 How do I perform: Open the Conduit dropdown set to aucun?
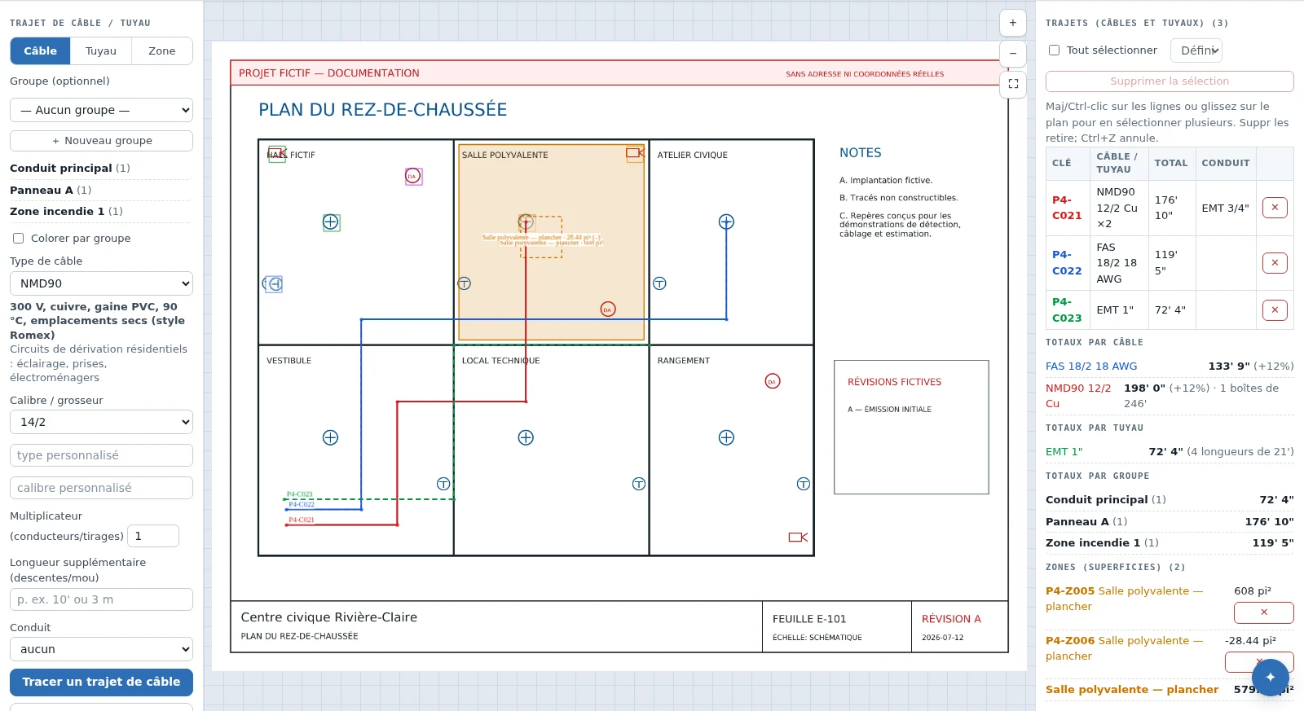tap(101, 649)
